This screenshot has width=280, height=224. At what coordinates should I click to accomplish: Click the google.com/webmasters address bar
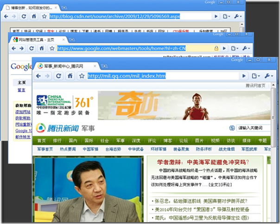pos(135,48)
